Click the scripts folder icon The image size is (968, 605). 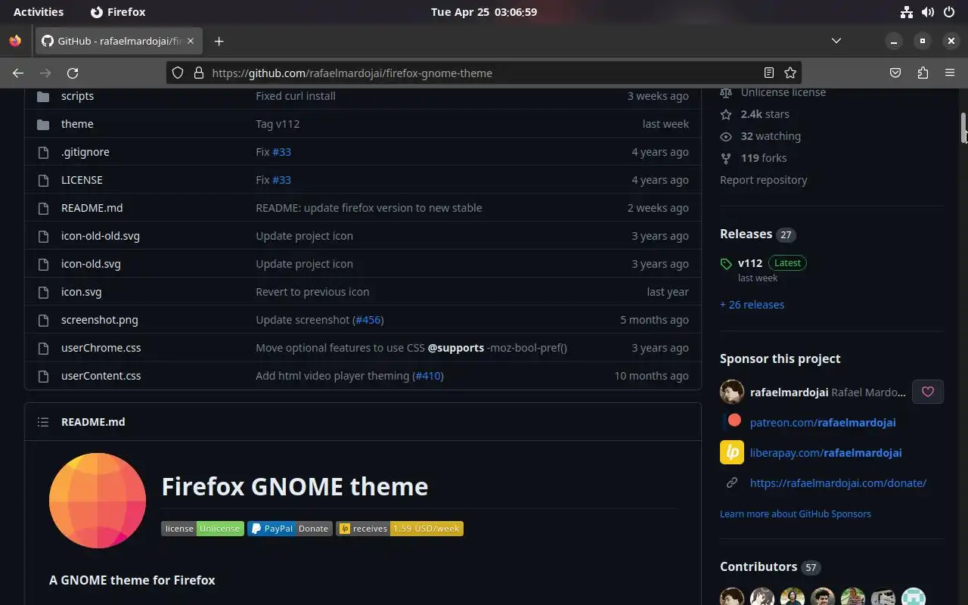point(43,96)
